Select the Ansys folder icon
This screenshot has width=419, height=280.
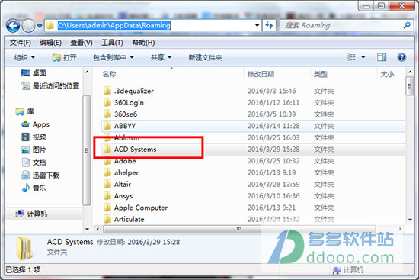click(107, 196)
